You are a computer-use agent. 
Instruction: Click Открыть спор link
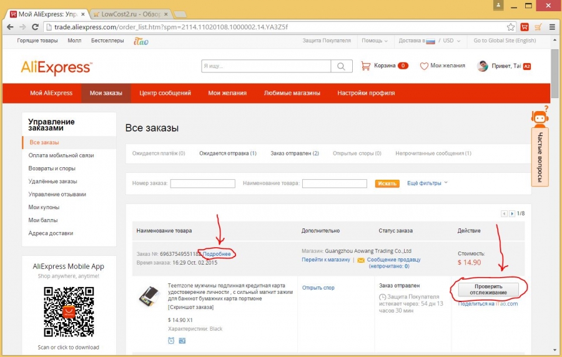318,288
